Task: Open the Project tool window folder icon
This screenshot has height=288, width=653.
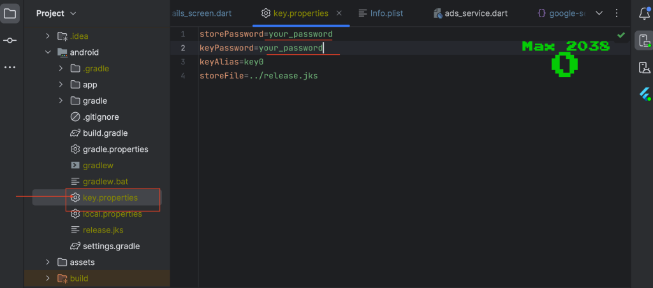Action: [x=10, y=14]
